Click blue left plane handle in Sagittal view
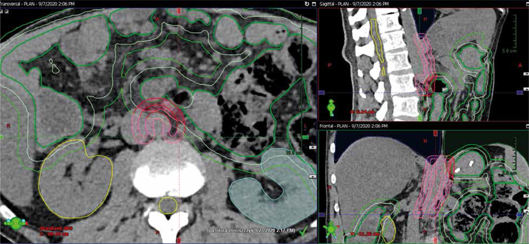The height and width of the screenshot is (244, 529). 322,93
